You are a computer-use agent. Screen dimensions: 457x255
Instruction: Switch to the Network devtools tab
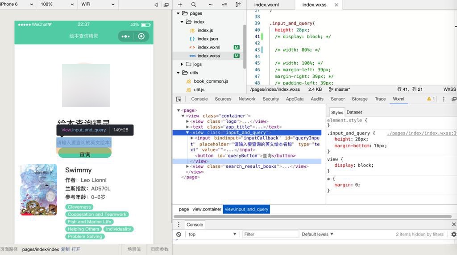247,99
